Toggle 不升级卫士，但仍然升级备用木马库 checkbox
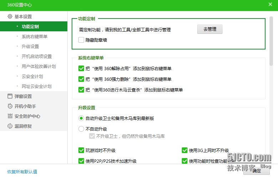This screenshot has width=278, height=178. 92,136
